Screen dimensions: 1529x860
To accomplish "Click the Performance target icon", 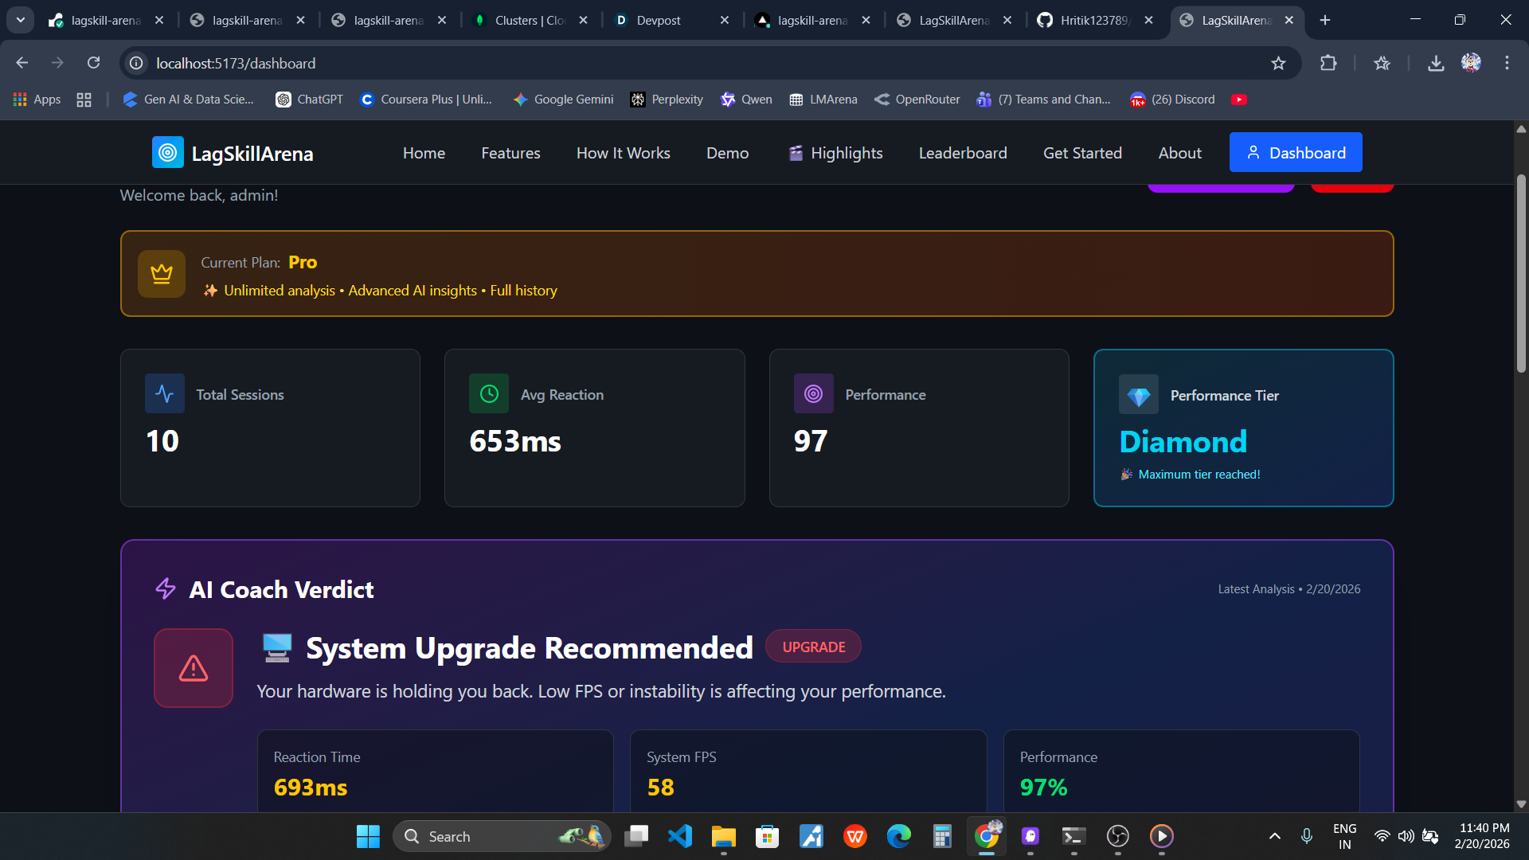I will point(813,394).
